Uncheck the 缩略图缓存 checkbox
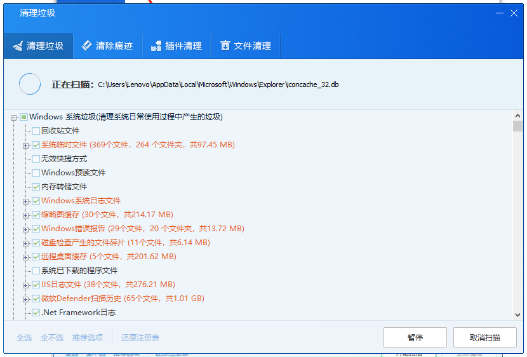Screen dimensions: 527x357 36,215
